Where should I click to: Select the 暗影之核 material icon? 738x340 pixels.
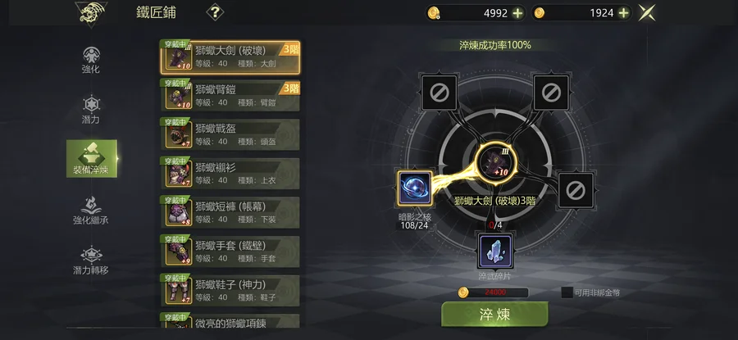point(415,188)
